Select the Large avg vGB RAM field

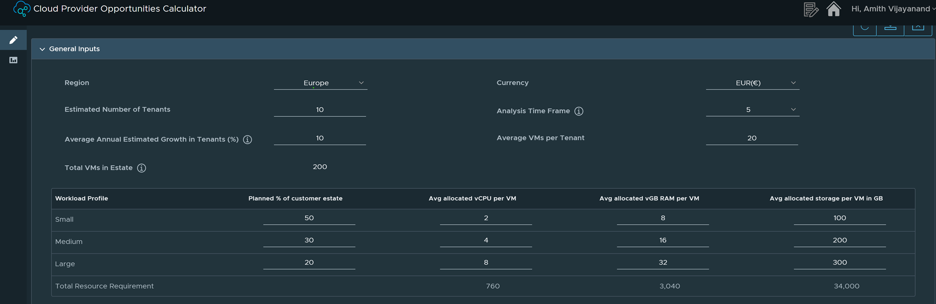click(x=662, y=263)
